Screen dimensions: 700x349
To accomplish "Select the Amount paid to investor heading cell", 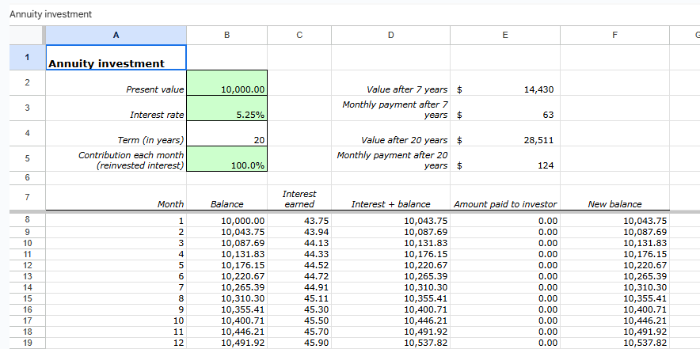I will (504, 204).
